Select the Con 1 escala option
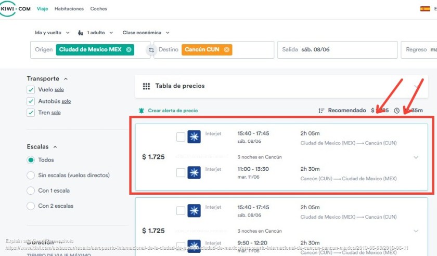Viewport: 437px width, 256px height. point(31,191)
